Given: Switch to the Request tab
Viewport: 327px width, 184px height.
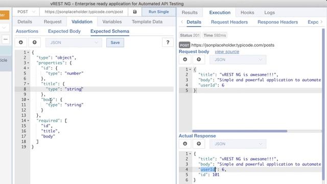Looking at the screenshot, I should point(53,21).
